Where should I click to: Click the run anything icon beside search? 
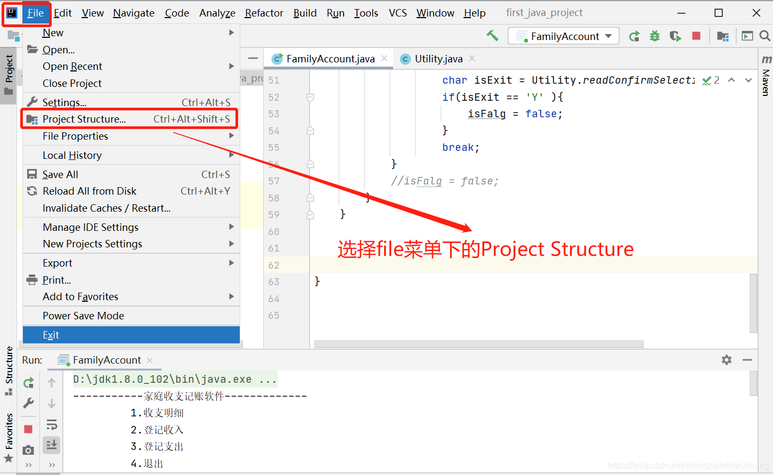coord(747,36)
